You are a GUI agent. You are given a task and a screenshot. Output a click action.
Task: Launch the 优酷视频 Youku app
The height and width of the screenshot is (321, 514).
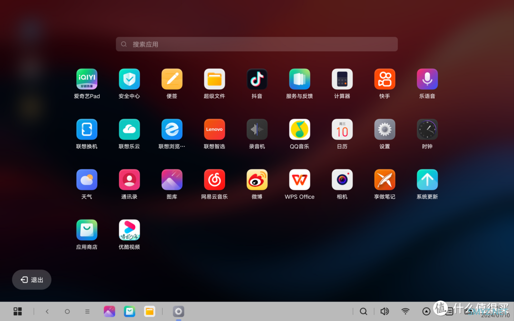coord(129,230)
